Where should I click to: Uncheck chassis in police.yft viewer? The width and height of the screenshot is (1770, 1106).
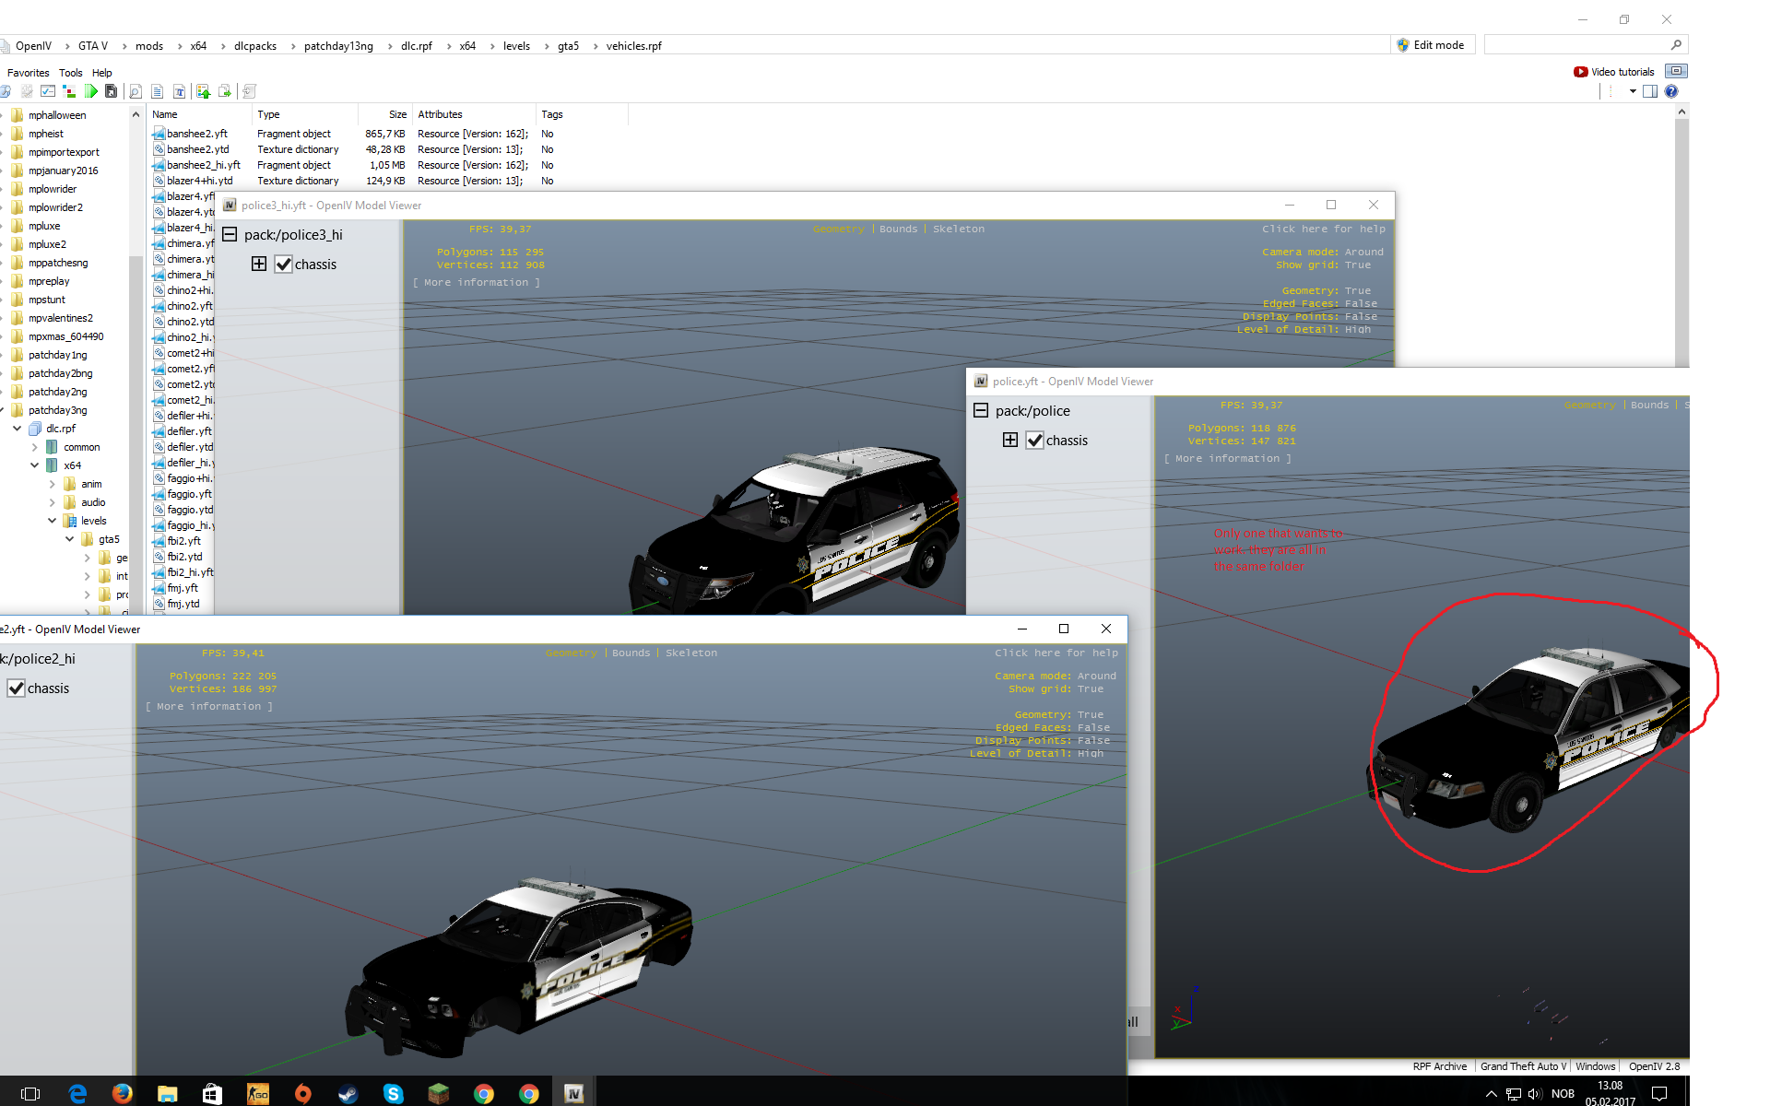(x=1035, y=441)
